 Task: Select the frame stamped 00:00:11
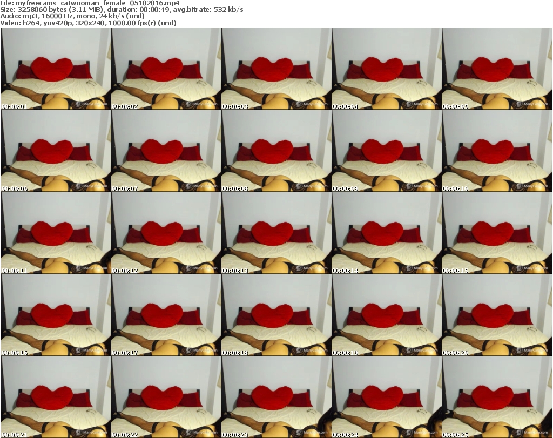(56, 233)
